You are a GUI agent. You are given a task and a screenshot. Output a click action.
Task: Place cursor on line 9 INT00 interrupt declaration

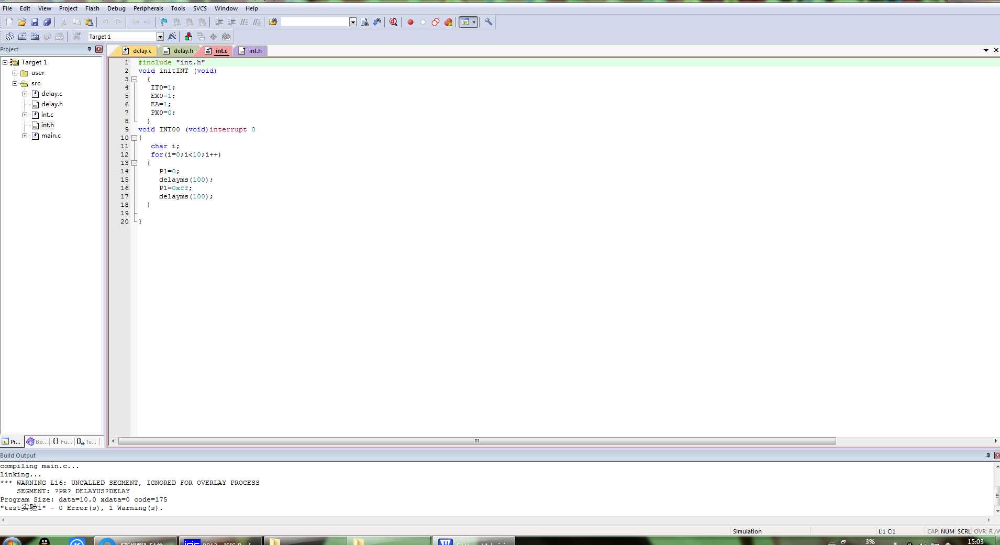(197, 129)
